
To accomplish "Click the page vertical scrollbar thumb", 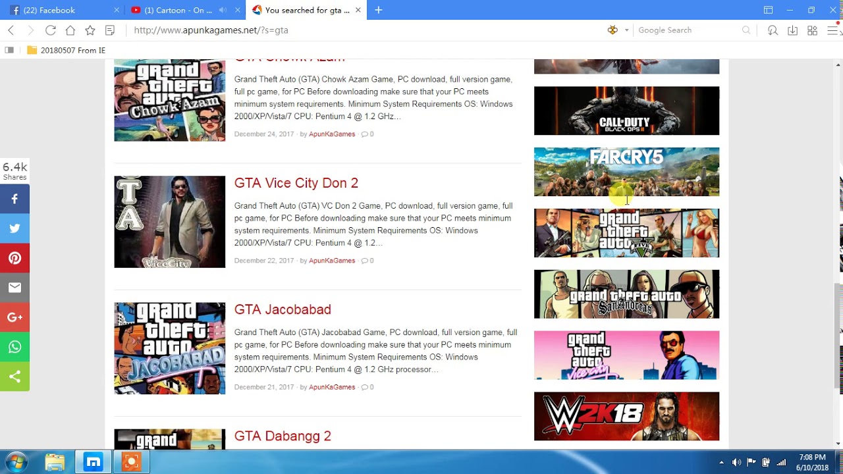I will tap(838, 336).
